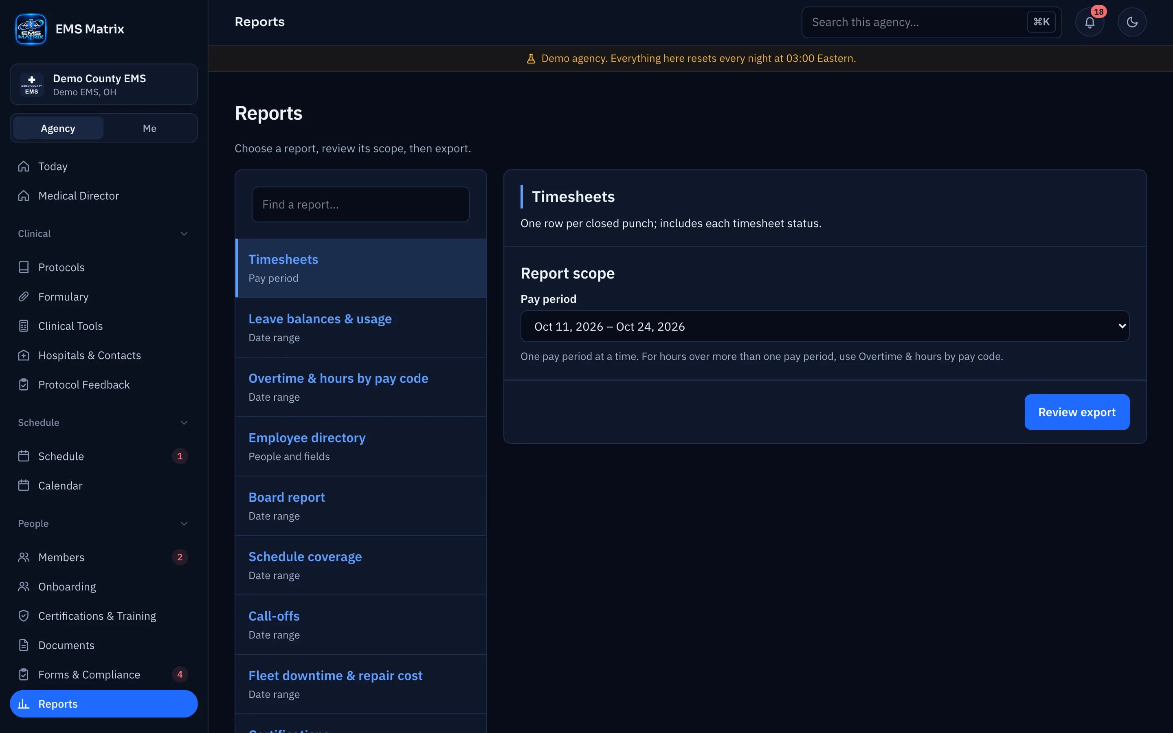Click the Hospitals & Contacts icon
The width and height of the screenshot is (1173, 733).
tap(24, 356)
